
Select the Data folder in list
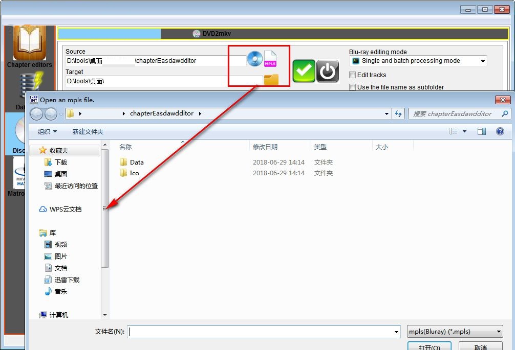pyautogui.click(x=136, y=162)
